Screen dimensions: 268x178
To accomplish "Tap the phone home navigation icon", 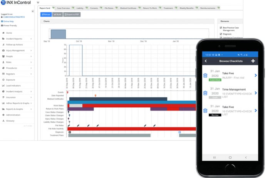I will (230, 158).
